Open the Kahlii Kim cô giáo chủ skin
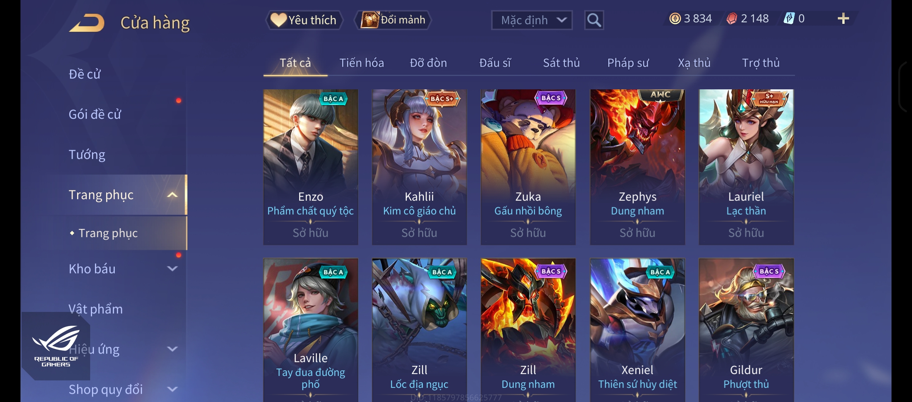 419,167
